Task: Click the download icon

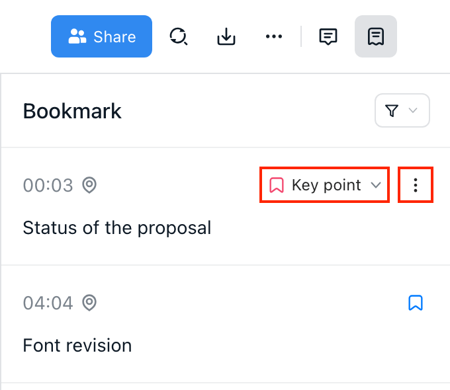Action: [x=226, y=36]
